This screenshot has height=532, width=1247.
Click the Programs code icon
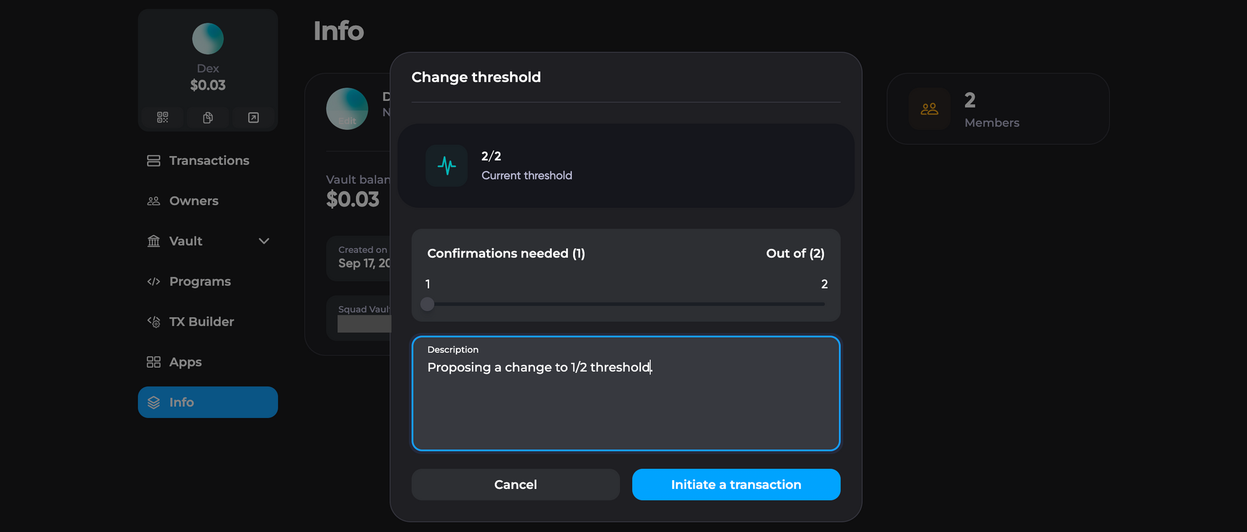coord(153,281)
